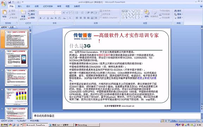Select slide 4 thumbnail with chart
The height and width of the screenshot is (127, 203).
[17, 97]
